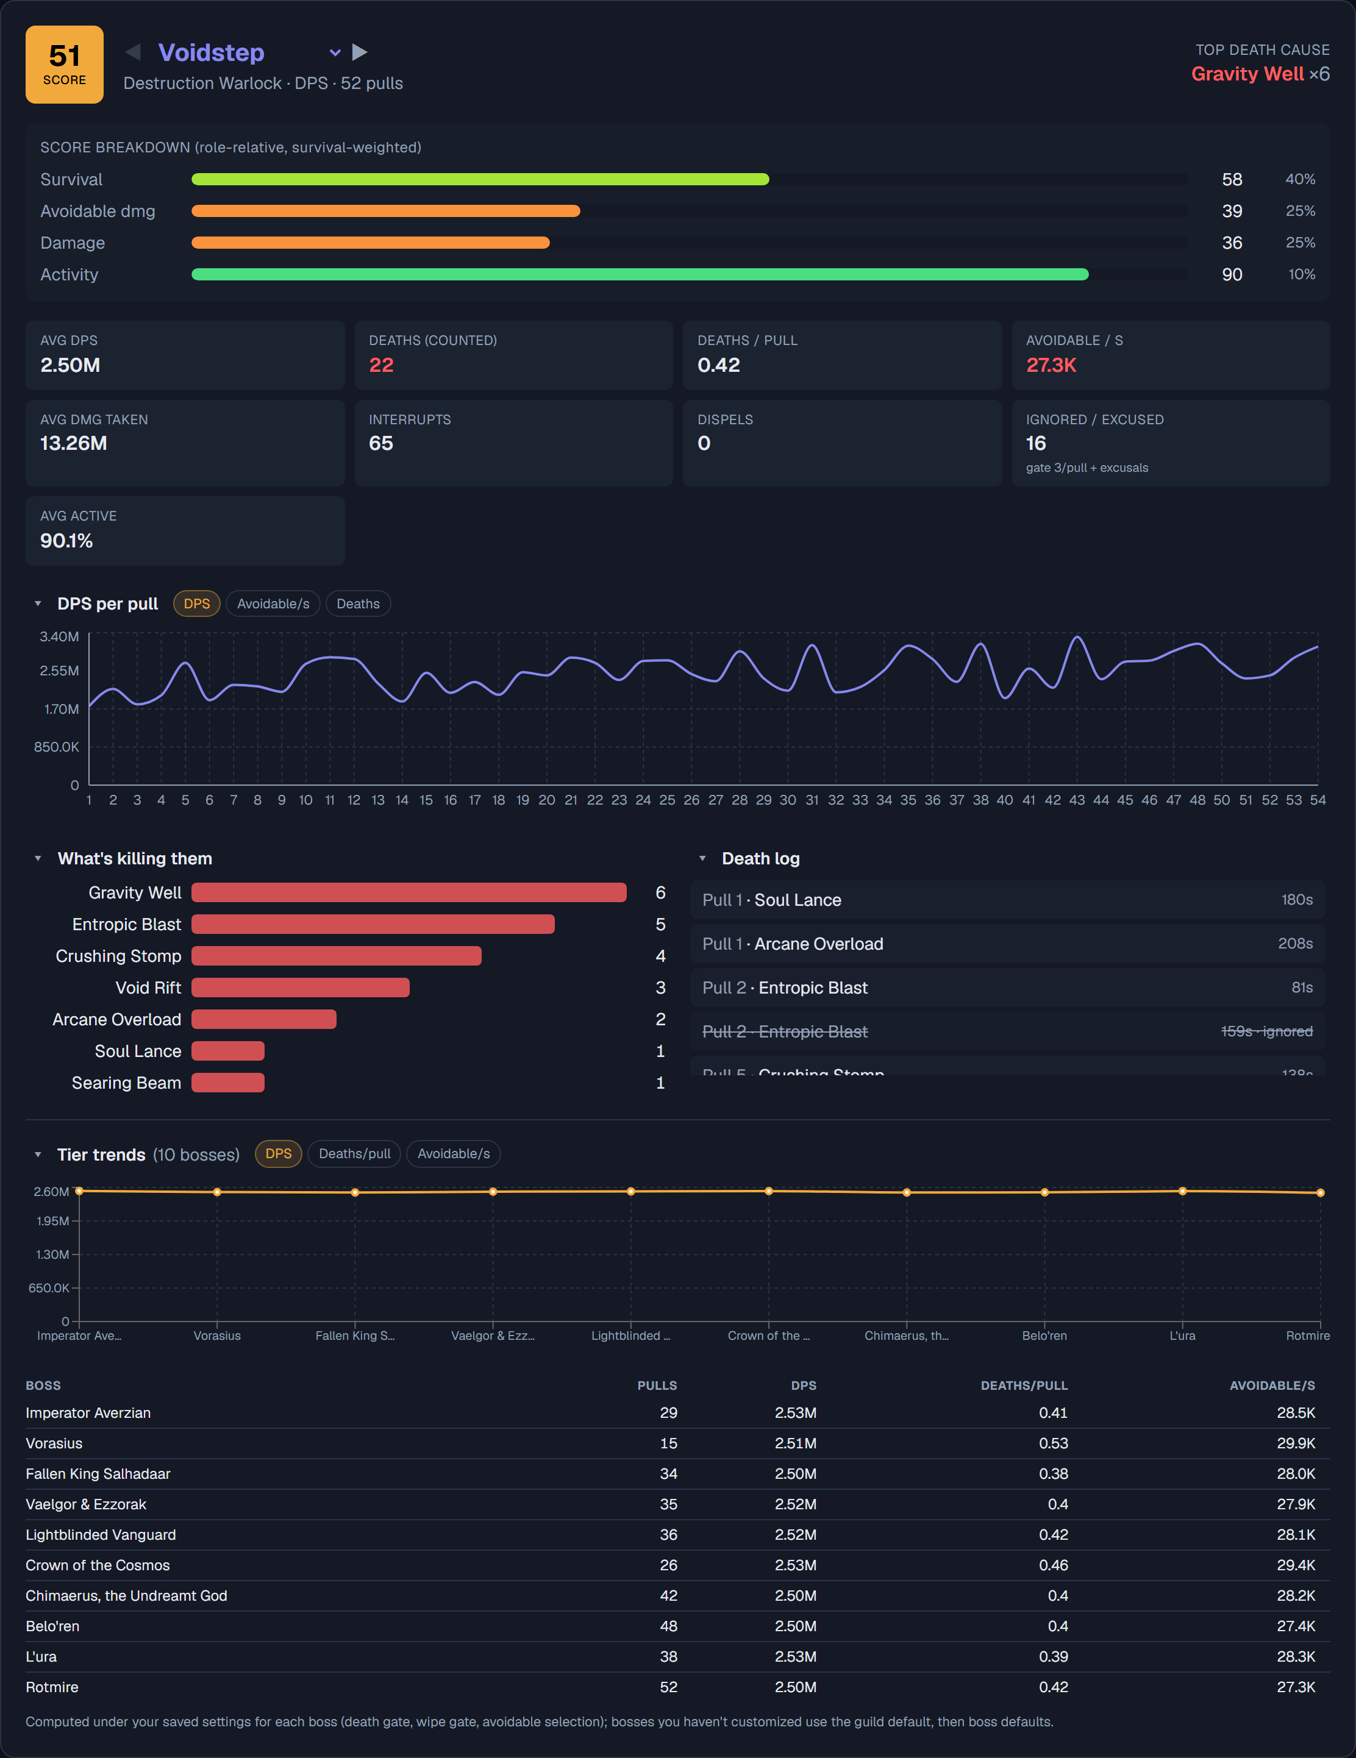1356x1758 pixels.
Task: Go to next player with right arrow
Action: pyautogui.click(x=360, y=52)
